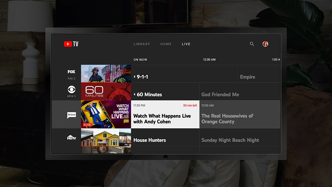Click the 1:00 A timeline header

coord(276,59)
